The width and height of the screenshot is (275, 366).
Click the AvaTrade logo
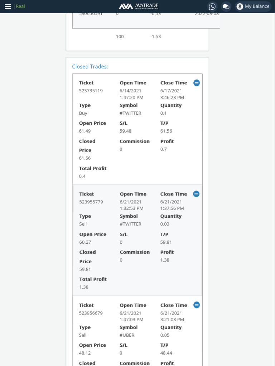[x=138, y=6]
